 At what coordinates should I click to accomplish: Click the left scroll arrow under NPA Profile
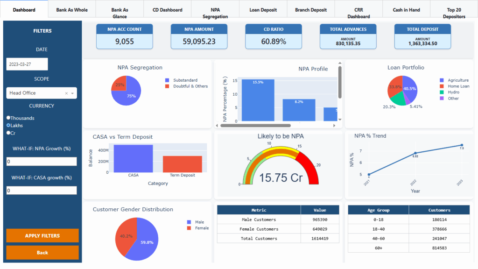coord(217,125)
